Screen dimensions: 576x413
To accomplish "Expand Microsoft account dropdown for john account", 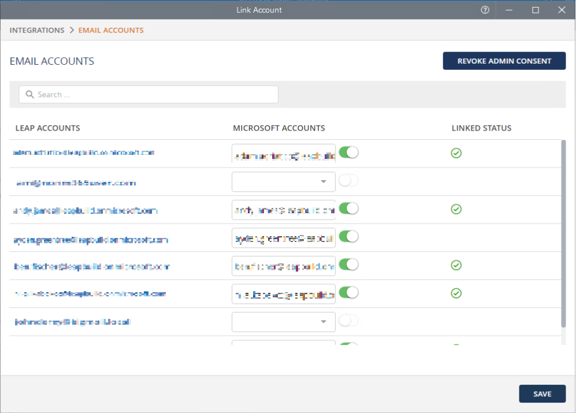I will (x=283, y=322).
